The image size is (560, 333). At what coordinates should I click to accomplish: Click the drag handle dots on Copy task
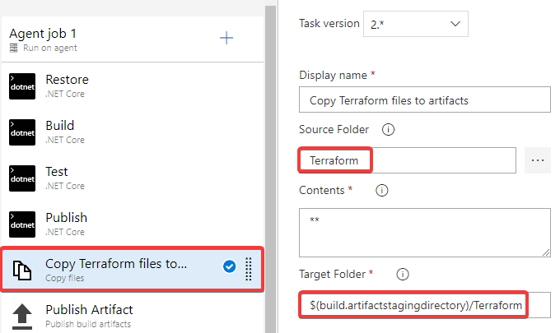249,269
